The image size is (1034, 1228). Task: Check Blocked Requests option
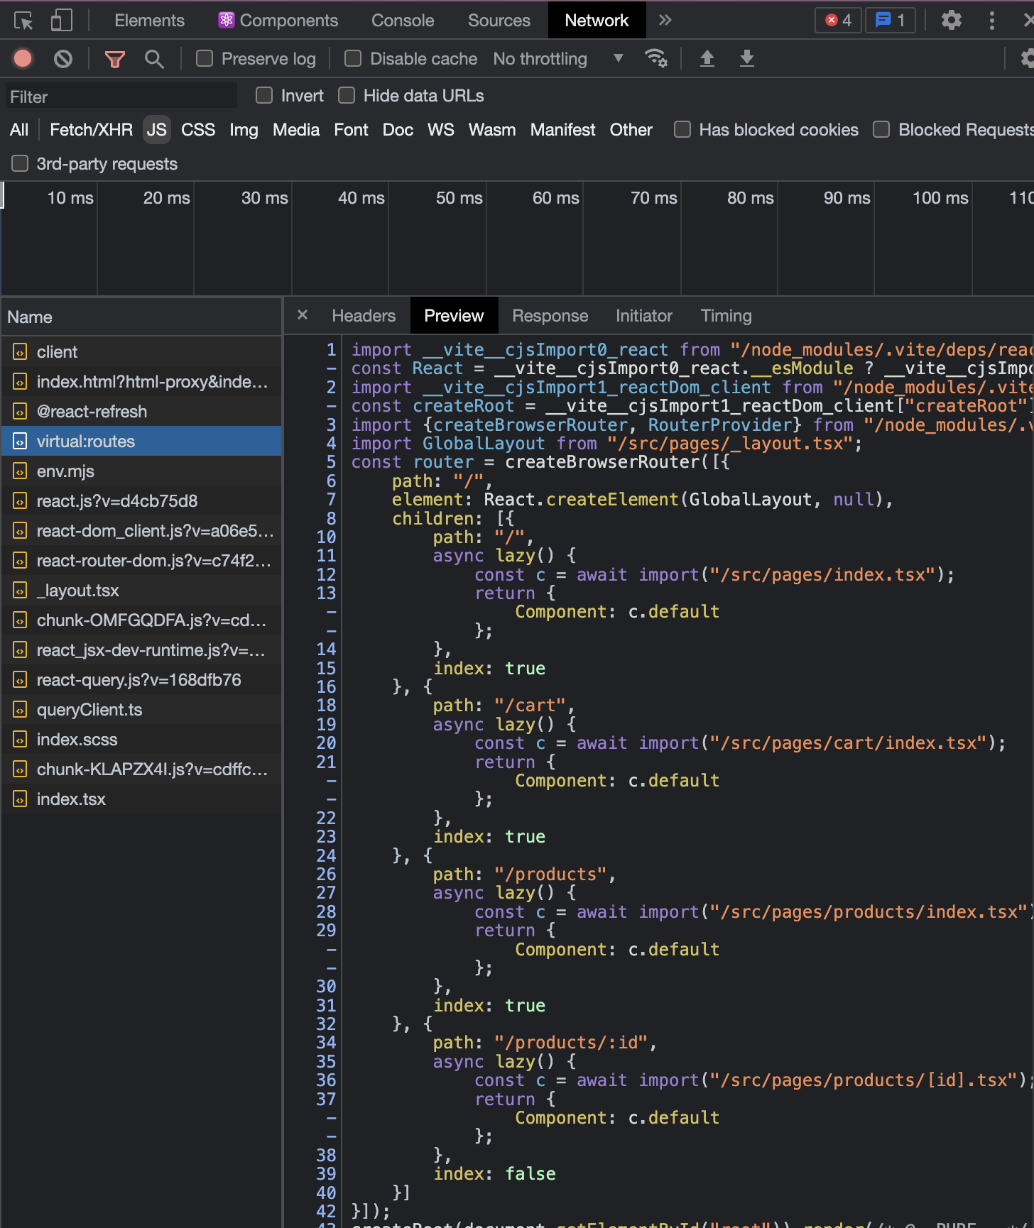point(881,129)
